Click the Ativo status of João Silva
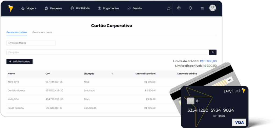The image size is (275, 128). 86,99
